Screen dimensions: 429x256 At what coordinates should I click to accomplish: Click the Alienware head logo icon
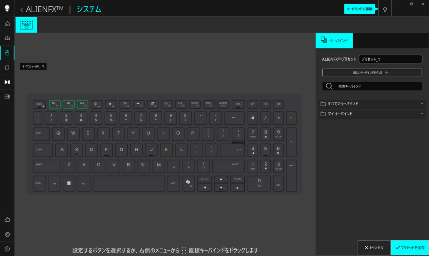tap(7, 9)
